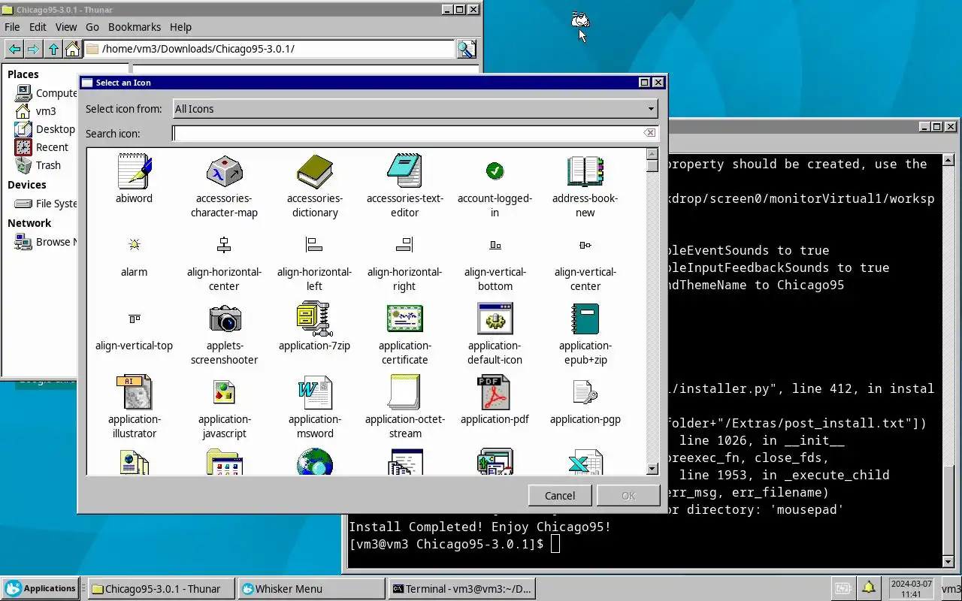The image size is (962, 601).
Task: Open Browse Network in Thunar sidebar
Action: [x=46, y=242]
